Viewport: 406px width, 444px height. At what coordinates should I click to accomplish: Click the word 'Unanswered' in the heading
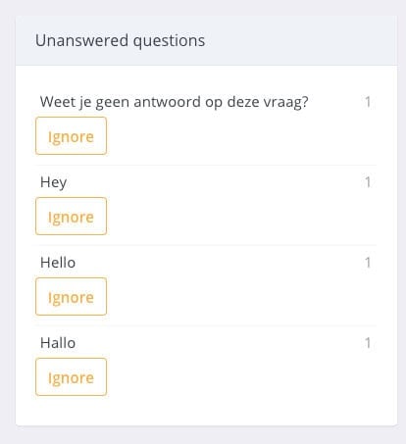[81, 40]
